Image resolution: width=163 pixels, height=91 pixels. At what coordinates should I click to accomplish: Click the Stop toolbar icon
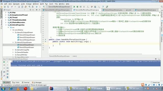(x=84, y=7)
